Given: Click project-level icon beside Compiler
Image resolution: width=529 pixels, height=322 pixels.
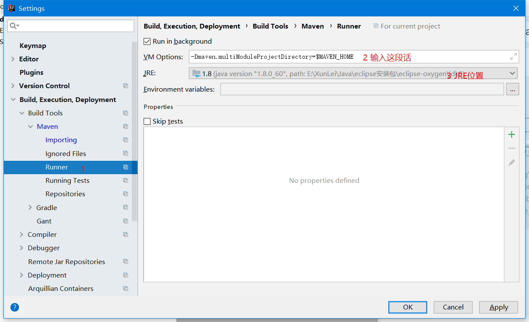Looking at the screenshot, I should click(x=125, y=235).
